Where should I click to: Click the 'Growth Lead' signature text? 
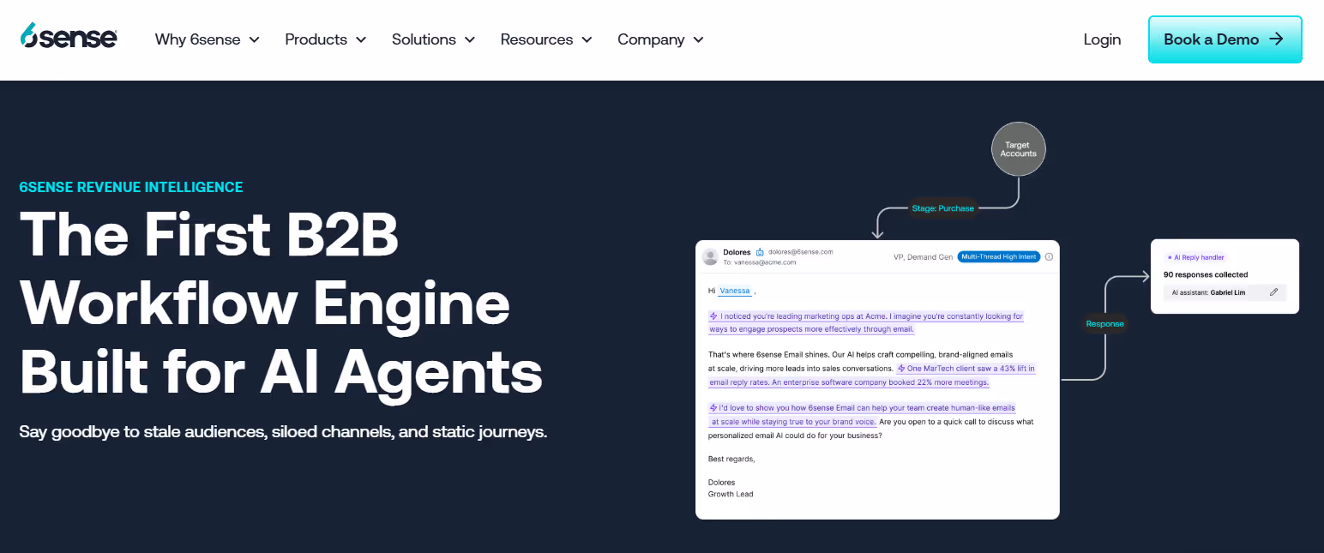pos(731,494)
